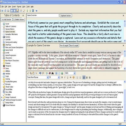Expand the Design Treatment tree node
The image size is (126, 126).
click(2, 97)
